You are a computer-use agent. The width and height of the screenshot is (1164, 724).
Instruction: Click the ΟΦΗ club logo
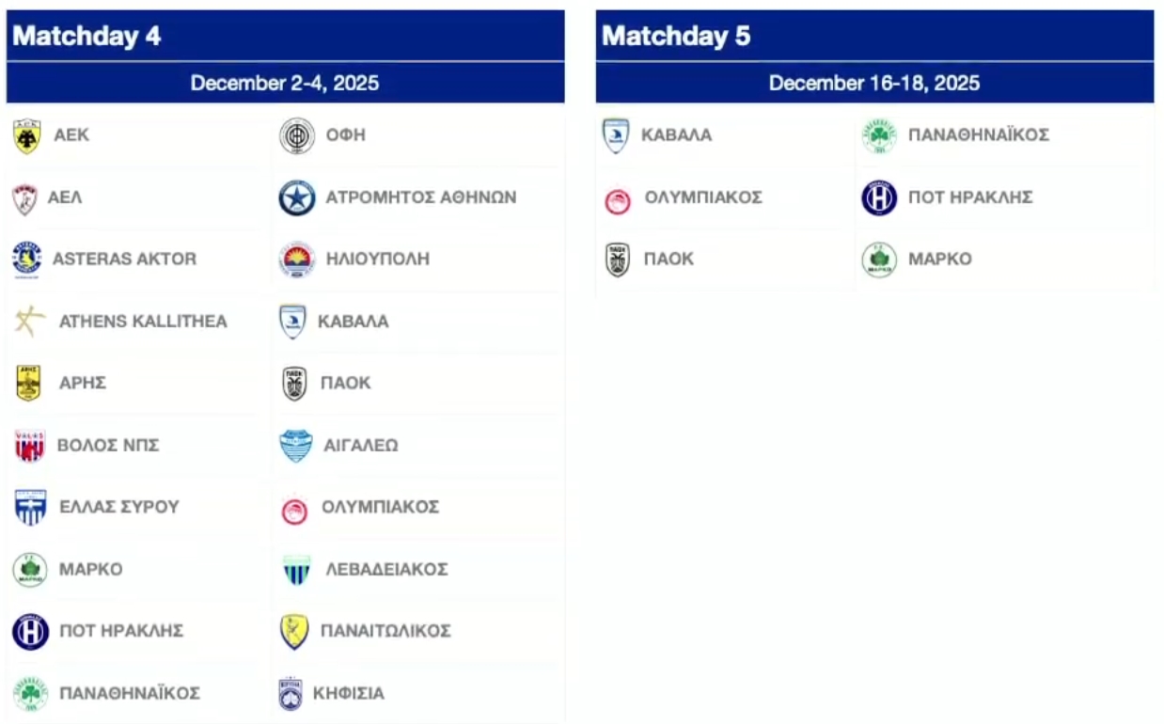(296, 136)
